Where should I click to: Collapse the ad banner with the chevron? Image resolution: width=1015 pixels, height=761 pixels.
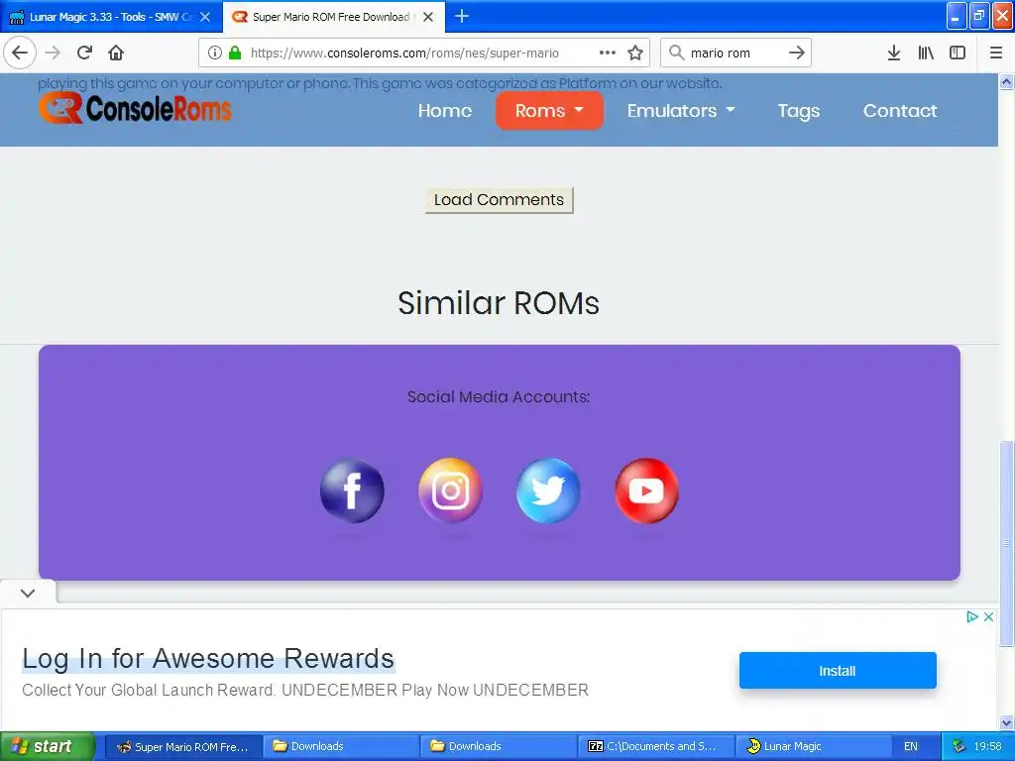(27, 593)
